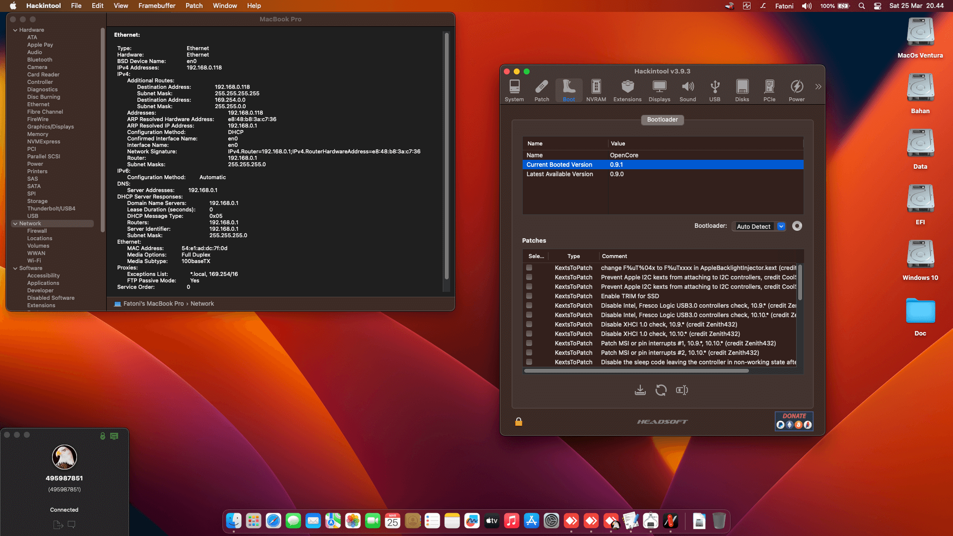Select Applications under Software
Viewport: 953px width, 536px height.
click(x=43, y=283)
